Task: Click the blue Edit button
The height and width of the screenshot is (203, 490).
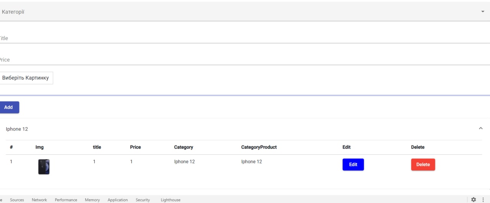Action: coord(353,164)
